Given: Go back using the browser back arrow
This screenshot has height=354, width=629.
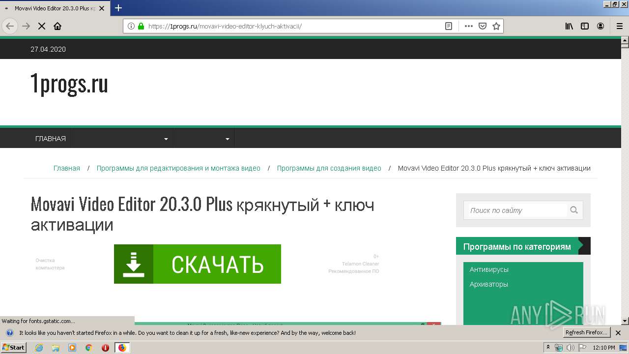Looking at the screenshot, I should click(x=10, y=26).
